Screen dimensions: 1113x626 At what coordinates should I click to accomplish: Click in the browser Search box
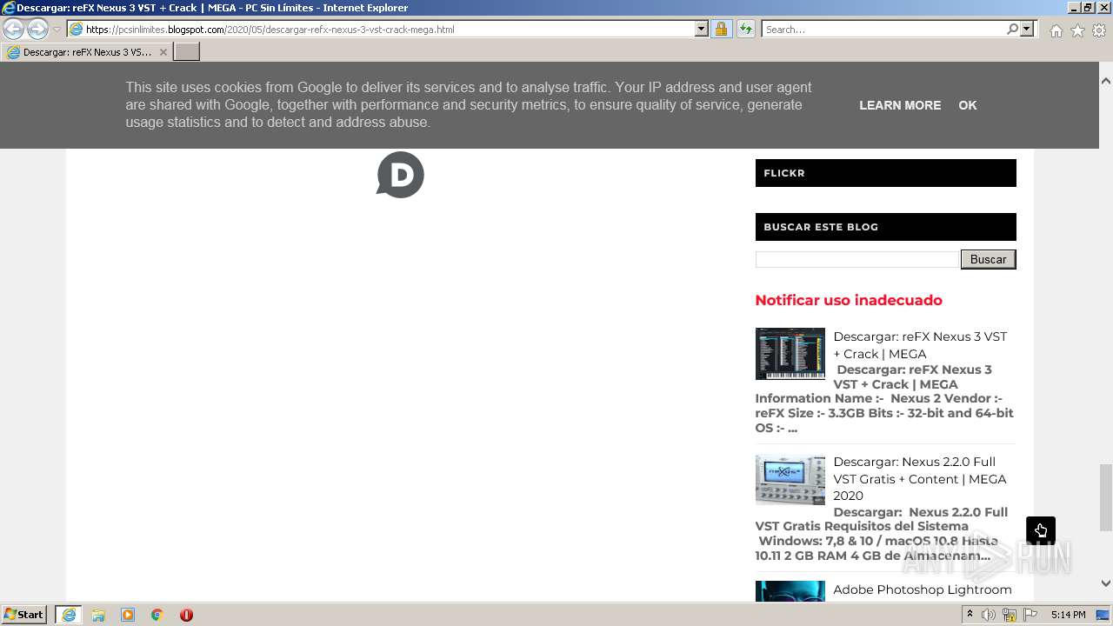tap(883, 30)
